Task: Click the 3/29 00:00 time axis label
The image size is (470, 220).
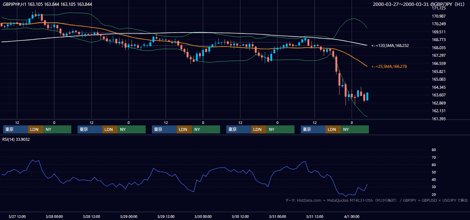Action: 128,217
